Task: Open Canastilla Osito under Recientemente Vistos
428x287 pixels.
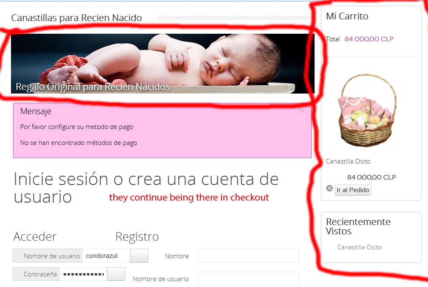Action: (359, 247)
